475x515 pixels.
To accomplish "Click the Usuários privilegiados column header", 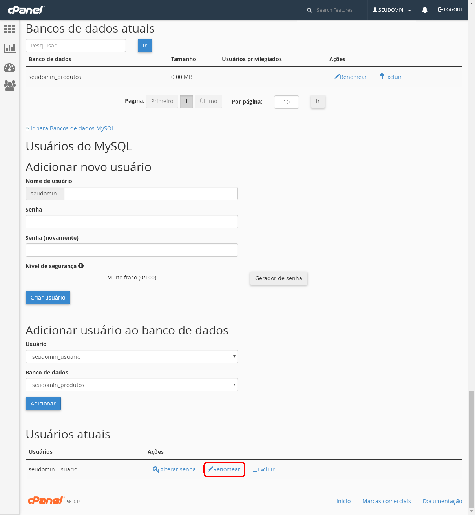I will 252,59.
